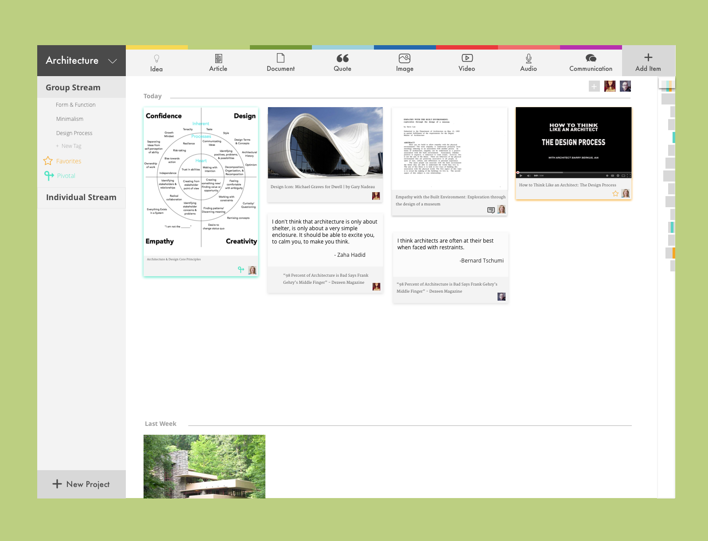Pick the Document item type
708x541 pixels.
tap(280, 63)
